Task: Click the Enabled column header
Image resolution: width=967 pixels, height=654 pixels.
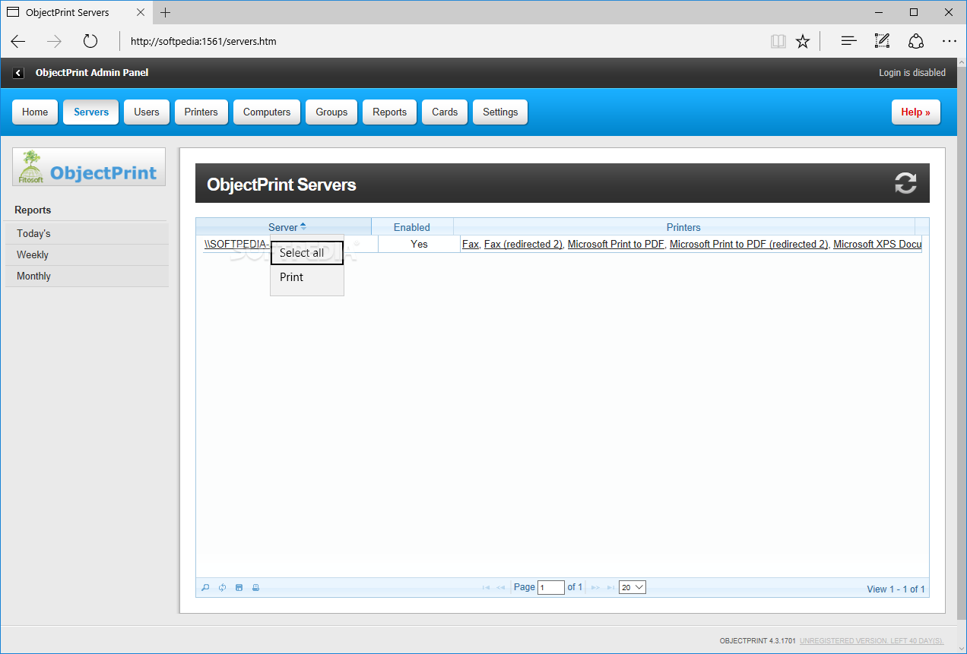Action: 412,227
